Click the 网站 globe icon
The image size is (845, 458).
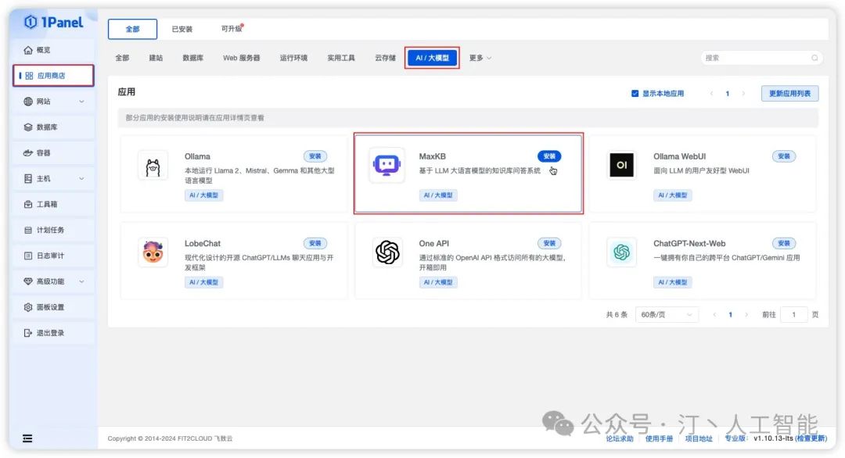coord(28,101)
